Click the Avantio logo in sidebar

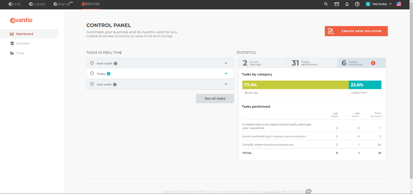(21, 20)
